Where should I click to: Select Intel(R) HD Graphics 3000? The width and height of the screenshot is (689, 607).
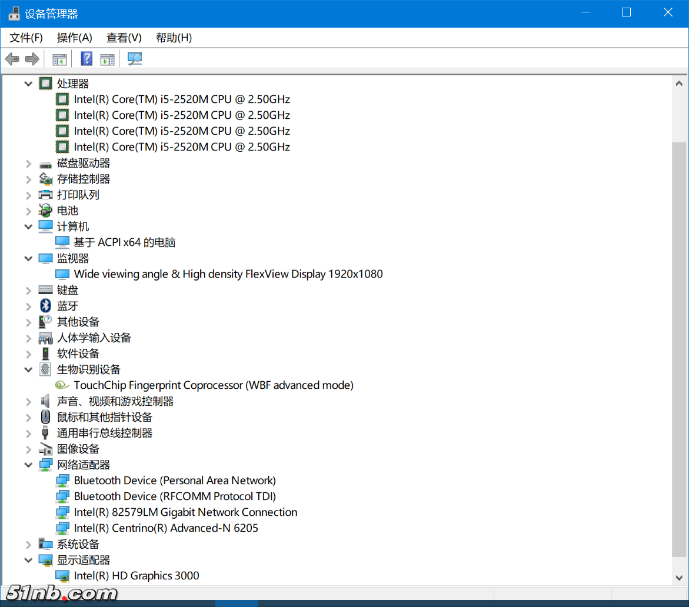click(137, 576)
